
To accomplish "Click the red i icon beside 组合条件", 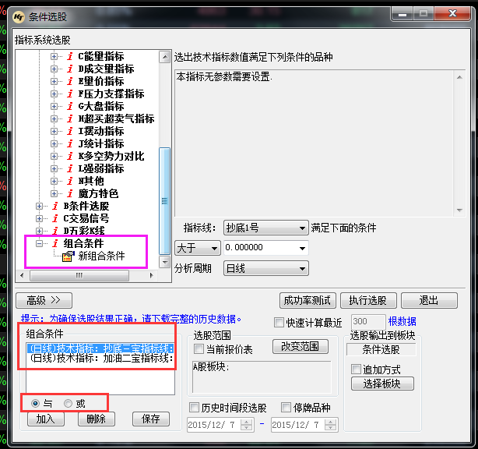I will tap(54, 244).
